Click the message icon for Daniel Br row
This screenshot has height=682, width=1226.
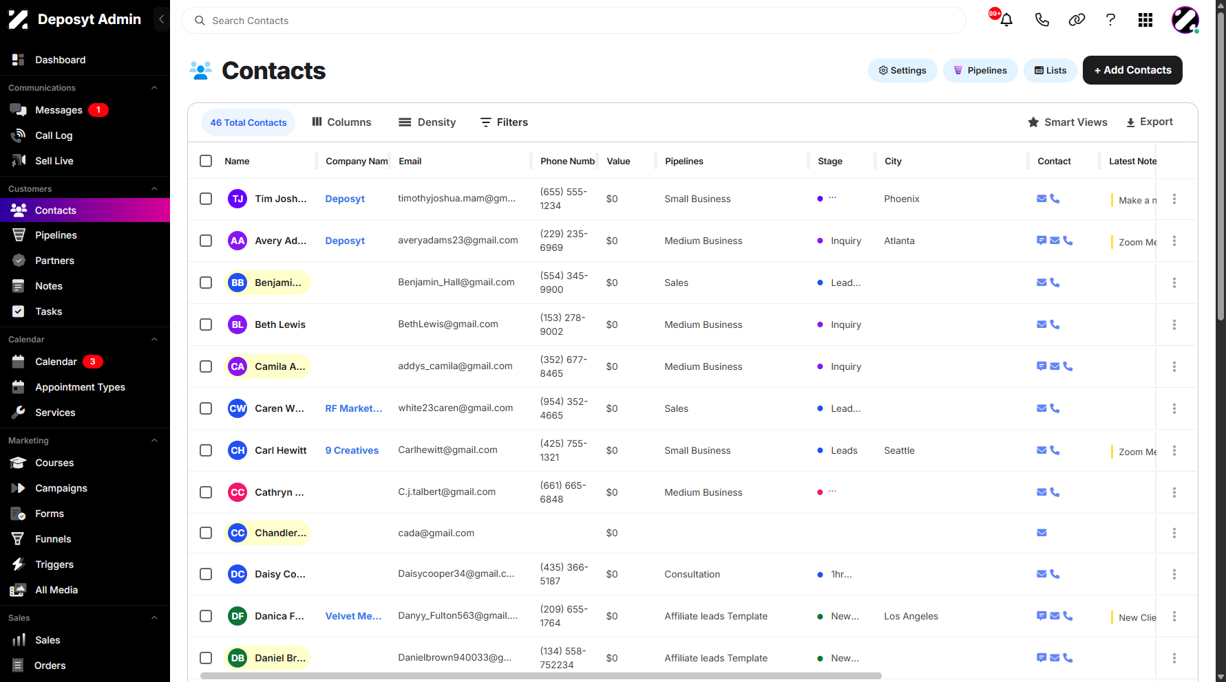(1042, 658)
